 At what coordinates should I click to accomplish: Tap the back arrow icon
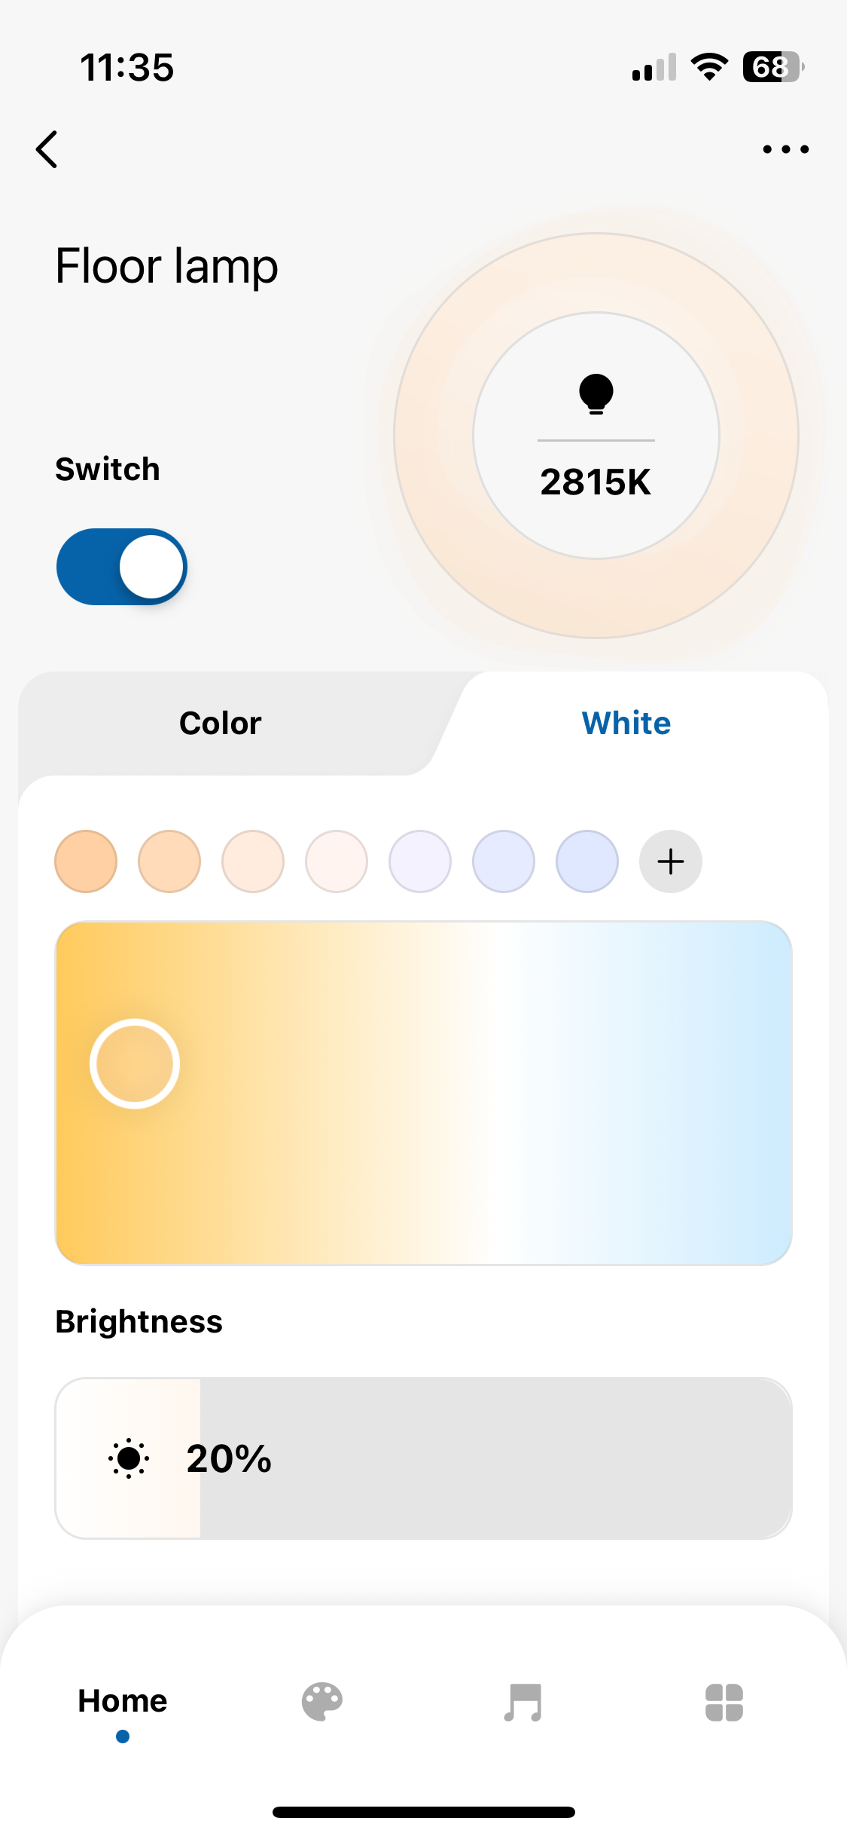47,149
